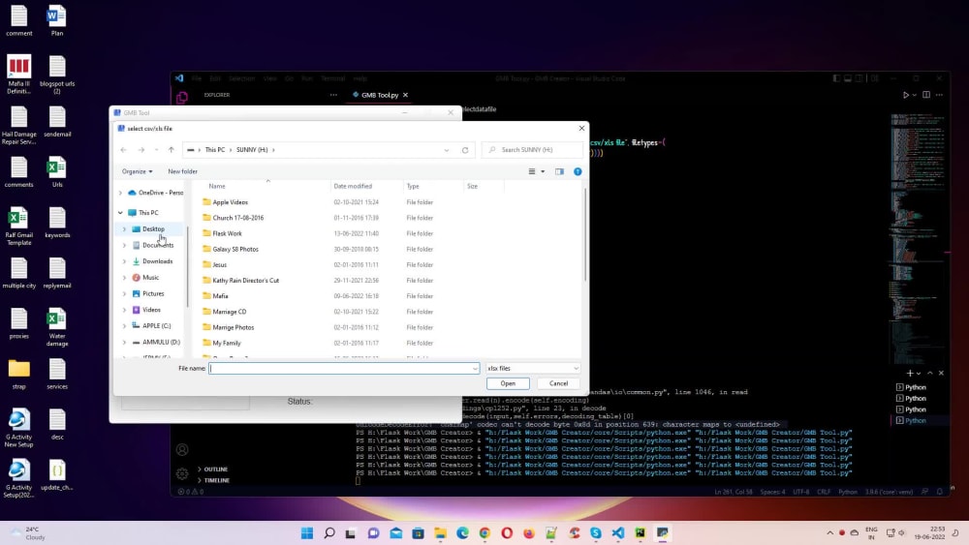Expand the Documents tree node
This screenshot has width=969, height=545.
[x=124, y=245]
